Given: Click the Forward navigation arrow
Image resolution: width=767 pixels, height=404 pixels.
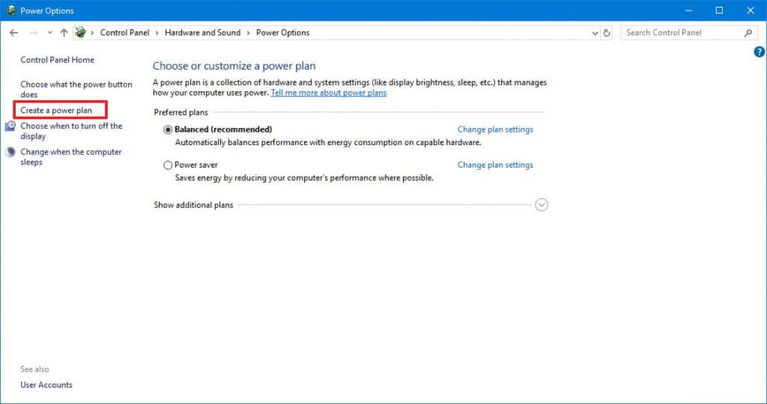Looking at the screenshot, I should click(33, 33).
